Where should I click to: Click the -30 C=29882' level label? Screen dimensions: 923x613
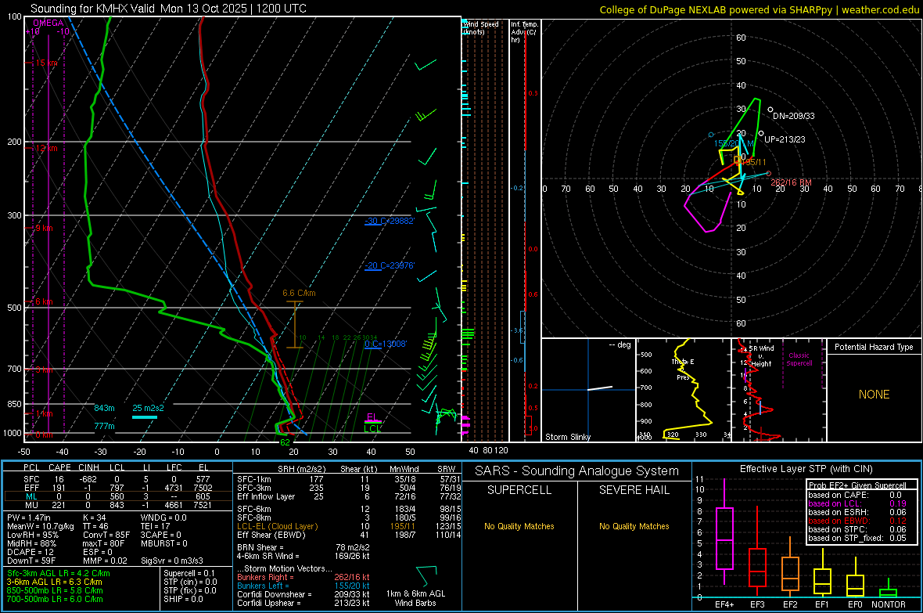pos(390,221)
